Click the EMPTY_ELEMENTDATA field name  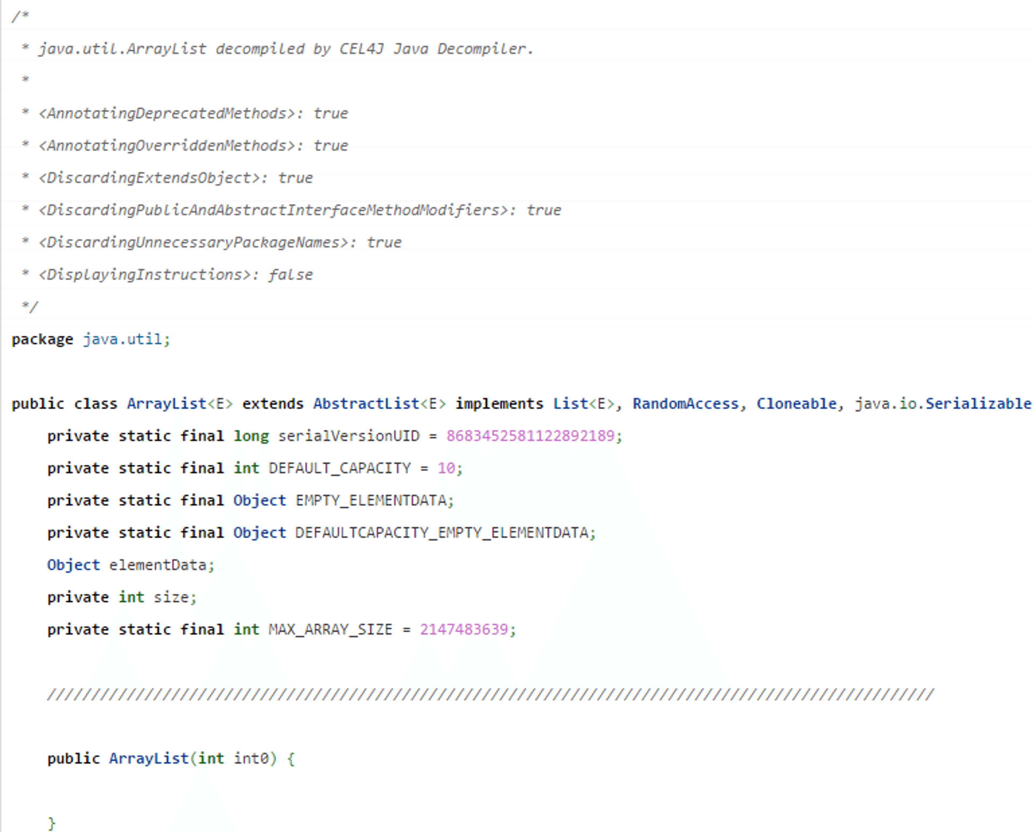click(x=371, y=500)
